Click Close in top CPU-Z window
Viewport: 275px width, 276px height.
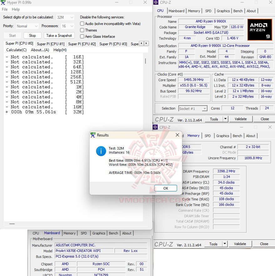pyautogui.click(x=265, y=119)
